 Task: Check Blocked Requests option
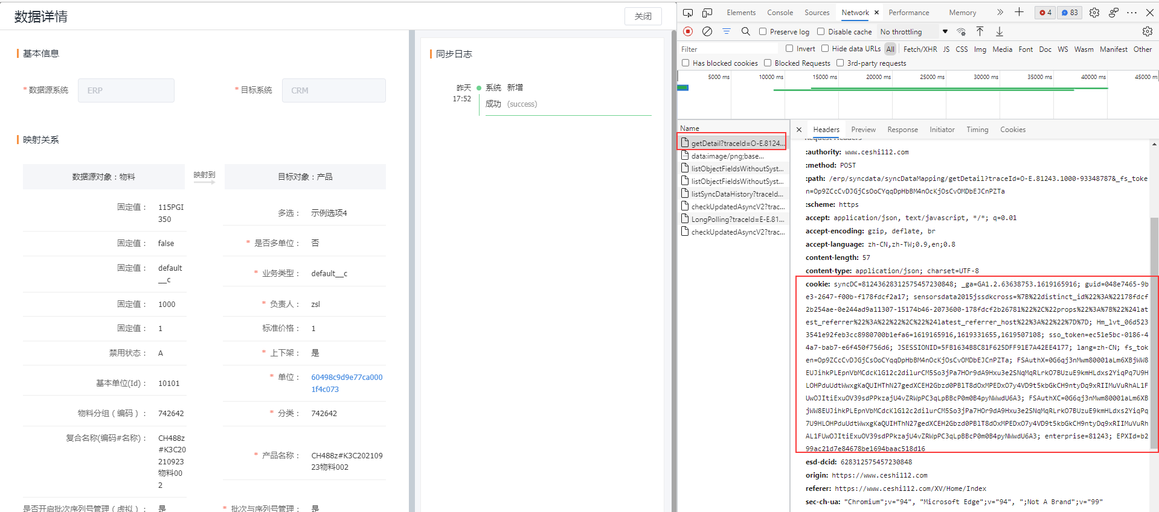coord(768,63)
